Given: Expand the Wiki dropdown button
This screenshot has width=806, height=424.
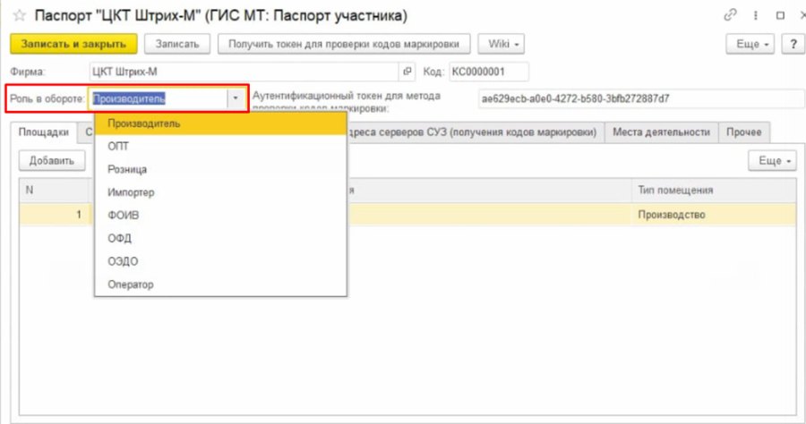Looking at the screenshot, I should [x=502, y=44].
